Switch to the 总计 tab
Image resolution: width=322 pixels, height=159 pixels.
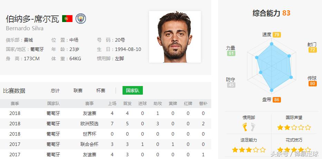[55, 91]
